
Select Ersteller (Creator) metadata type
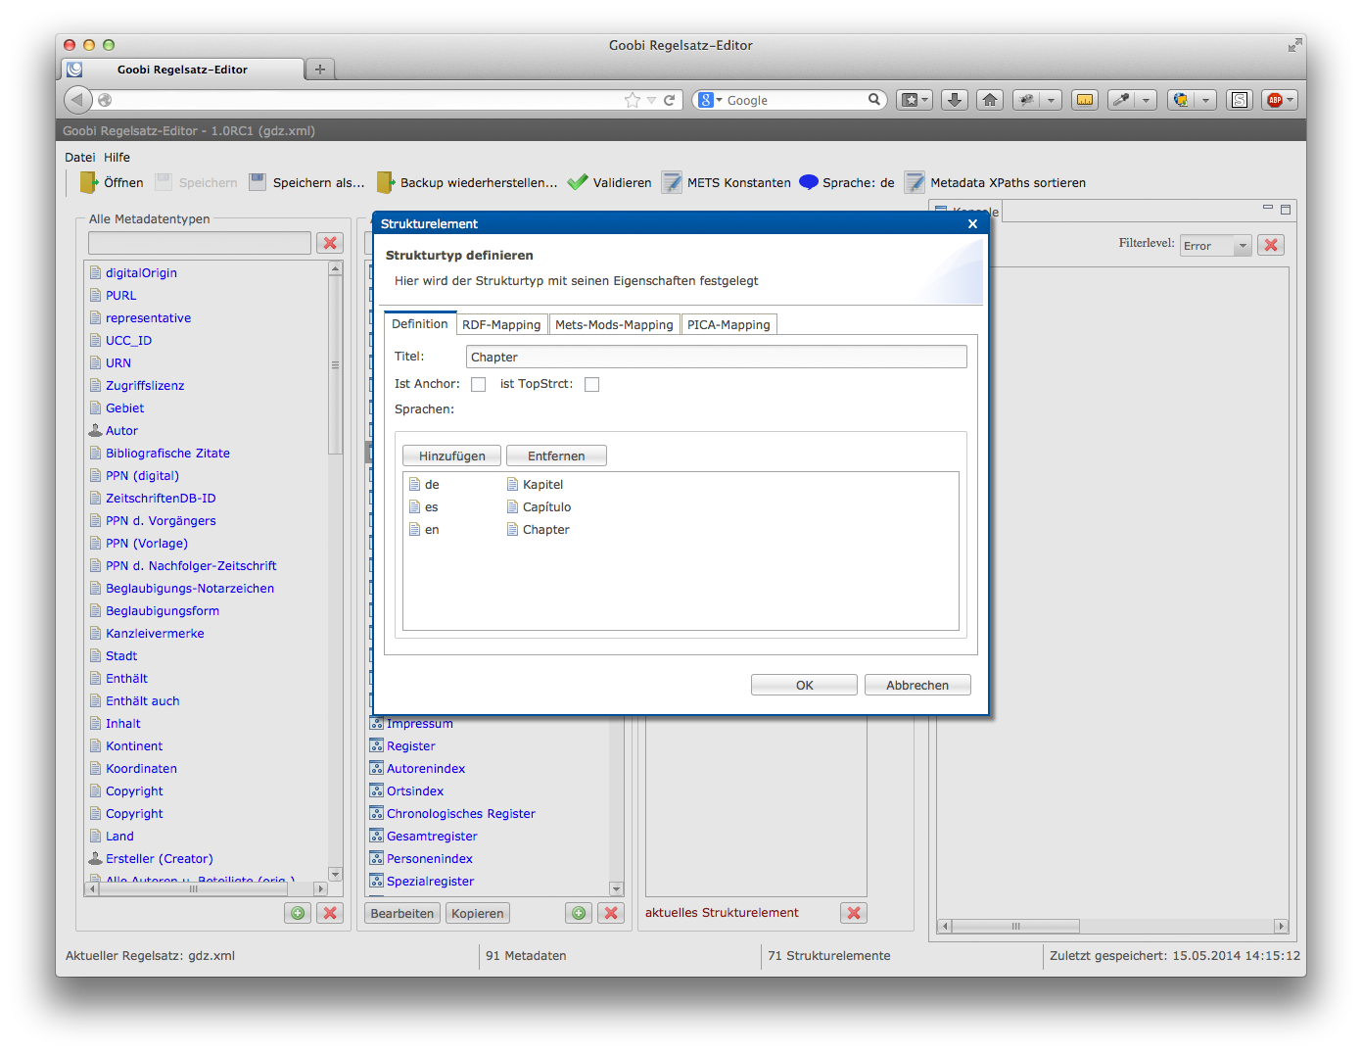(159, 858)
